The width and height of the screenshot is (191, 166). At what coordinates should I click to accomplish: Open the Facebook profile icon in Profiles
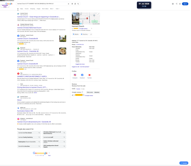[x=82, y=75]
